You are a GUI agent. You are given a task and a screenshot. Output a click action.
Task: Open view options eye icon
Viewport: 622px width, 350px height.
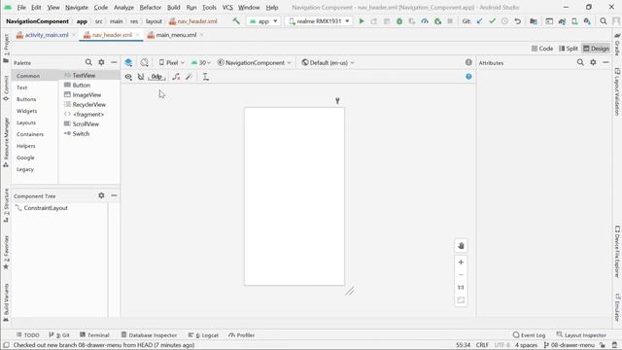pos(128,77)
